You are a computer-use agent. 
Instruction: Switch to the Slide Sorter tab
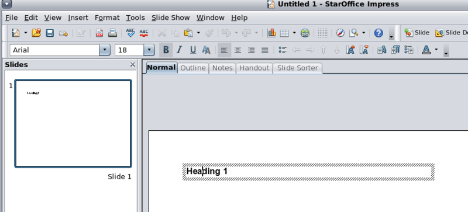297,68
